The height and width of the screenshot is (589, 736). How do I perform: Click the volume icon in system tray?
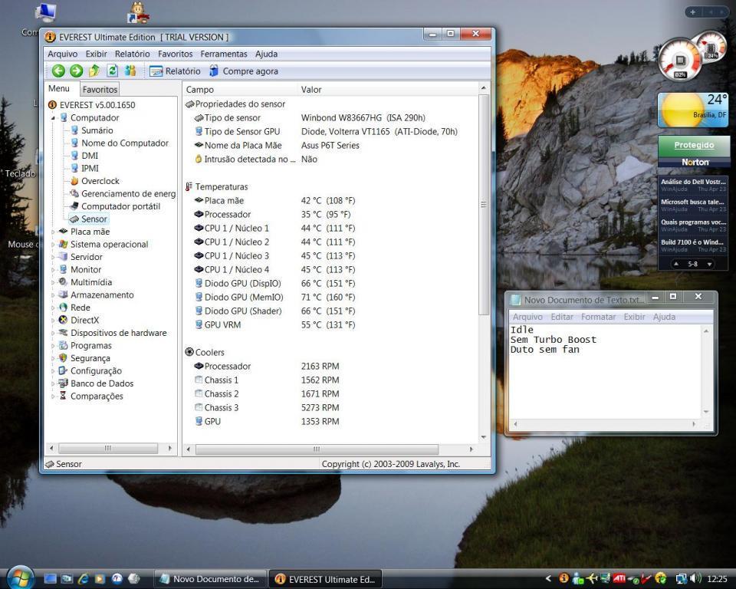coord(696,578)
